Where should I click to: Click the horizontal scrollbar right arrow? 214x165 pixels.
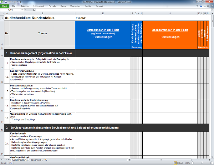click(x=210, y=160)
